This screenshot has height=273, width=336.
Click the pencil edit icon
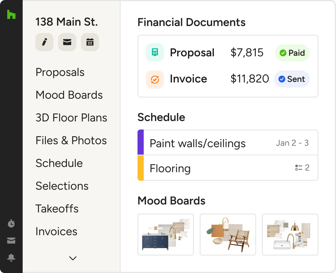coord(44,42)
